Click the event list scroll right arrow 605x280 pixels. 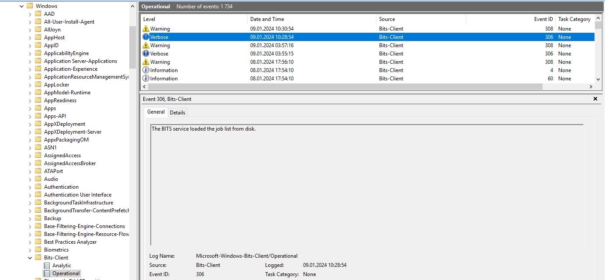pos(591,87)
